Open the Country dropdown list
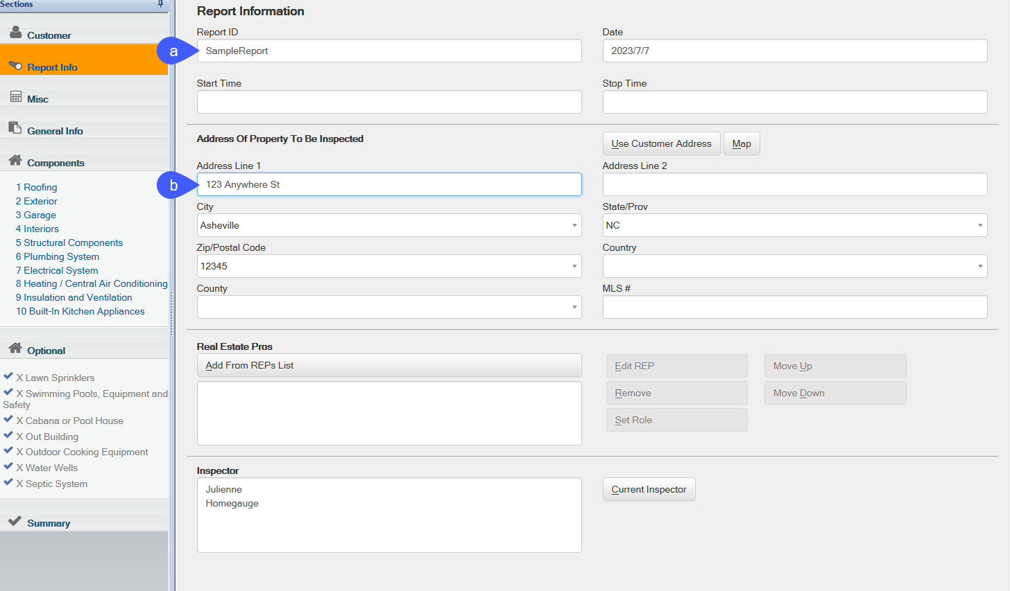This screenshot has width=1010, height=591. 979,267
